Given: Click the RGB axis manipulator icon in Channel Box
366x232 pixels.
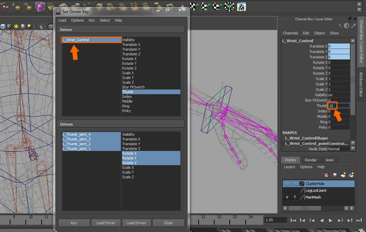Looking at the screenshot, I should click(x=340, y=26).
